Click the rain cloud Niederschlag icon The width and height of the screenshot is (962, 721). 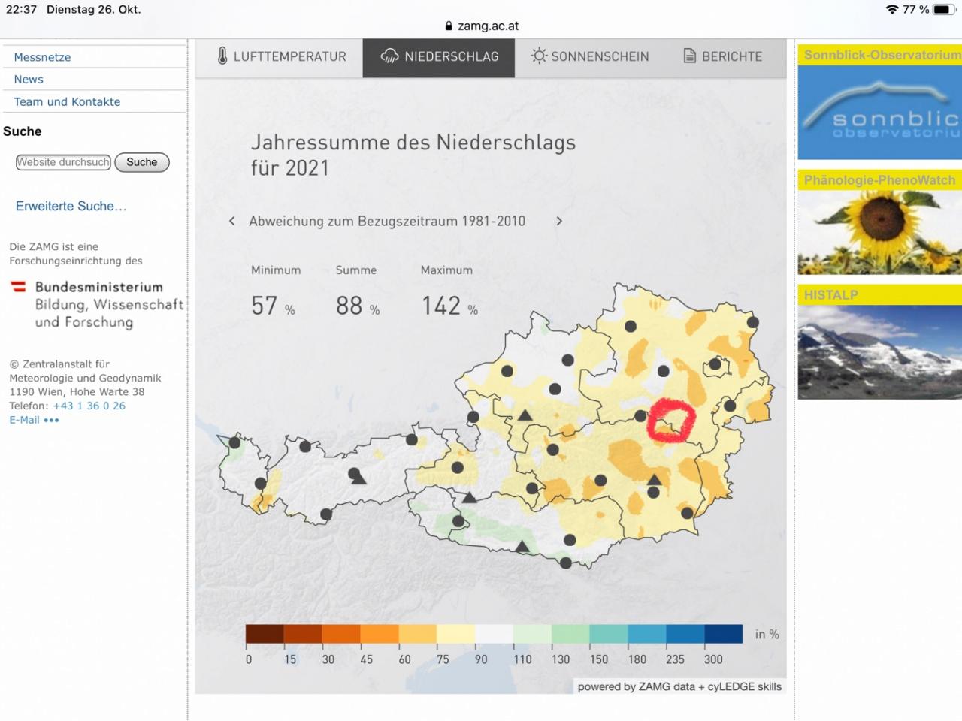tap(389, 56)
